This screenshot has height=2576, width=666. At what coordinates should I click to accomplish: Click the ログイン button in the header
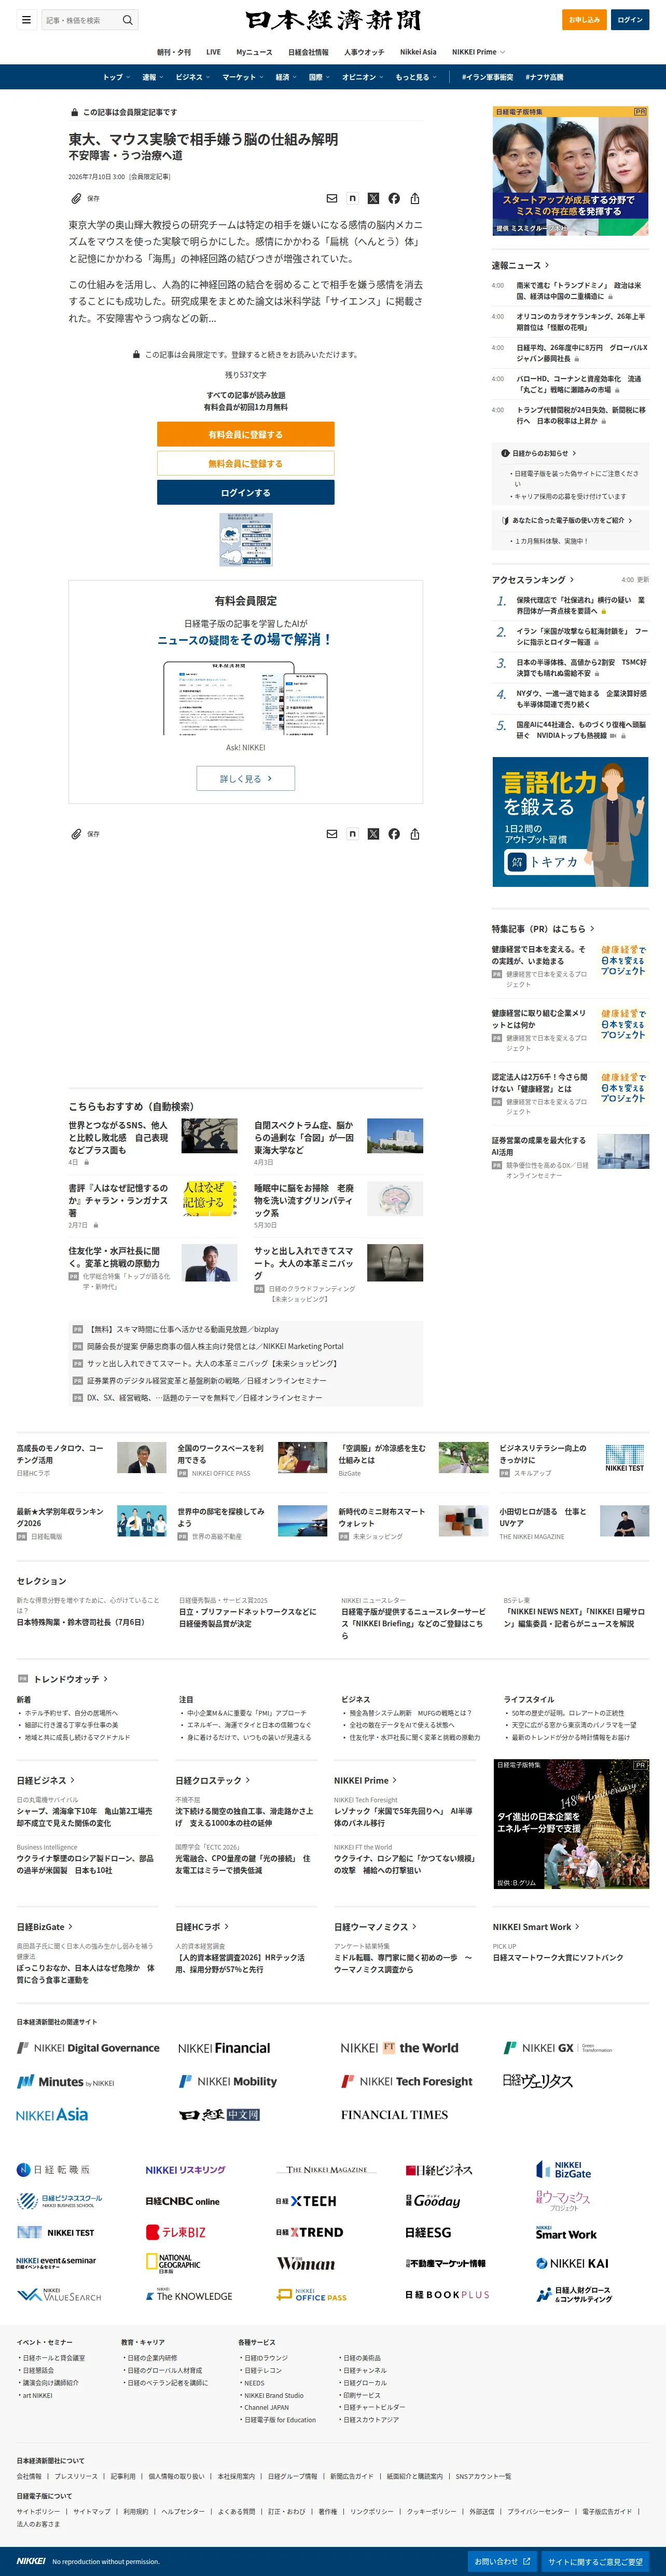tap(630, 20)
